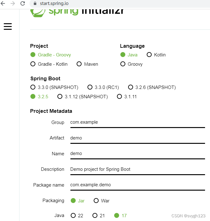The height and width of the screenshot is (221, 210).
Task: Click the Group field com.example
Action: pos(138,122)
